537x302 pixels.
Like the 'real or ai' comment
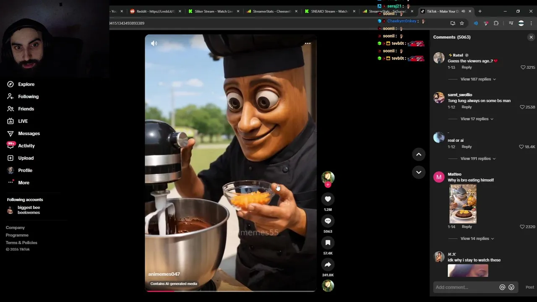(x=521, y=147)
